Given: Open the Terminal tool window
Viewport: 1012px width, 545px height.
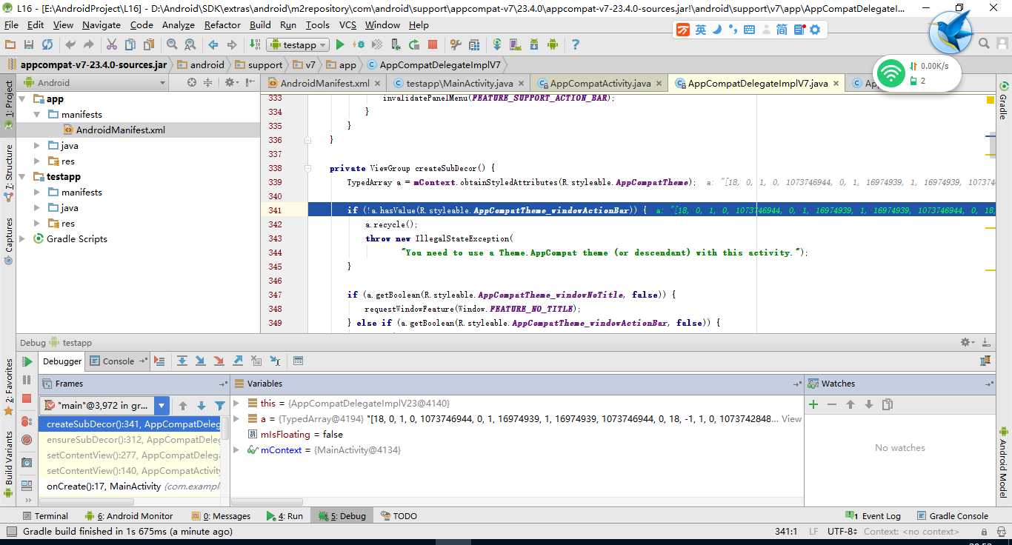Looking at the screenshot, I should 44,516.
